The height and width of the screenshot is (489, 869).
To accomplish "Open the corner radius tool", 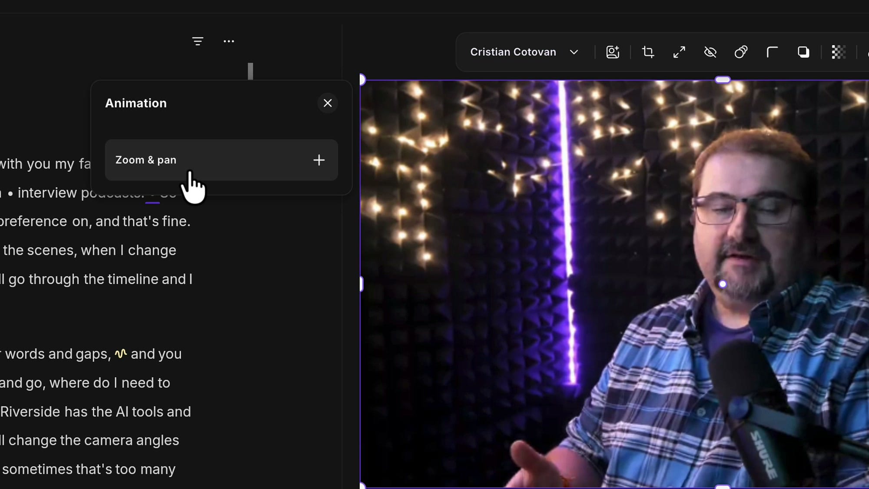I will [x=772, y=52].
